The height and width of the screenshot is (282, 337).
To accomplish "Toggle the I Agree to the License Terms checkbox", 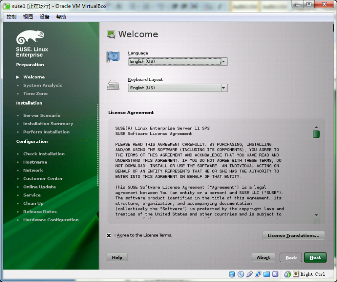I will [x=109, y=236].
